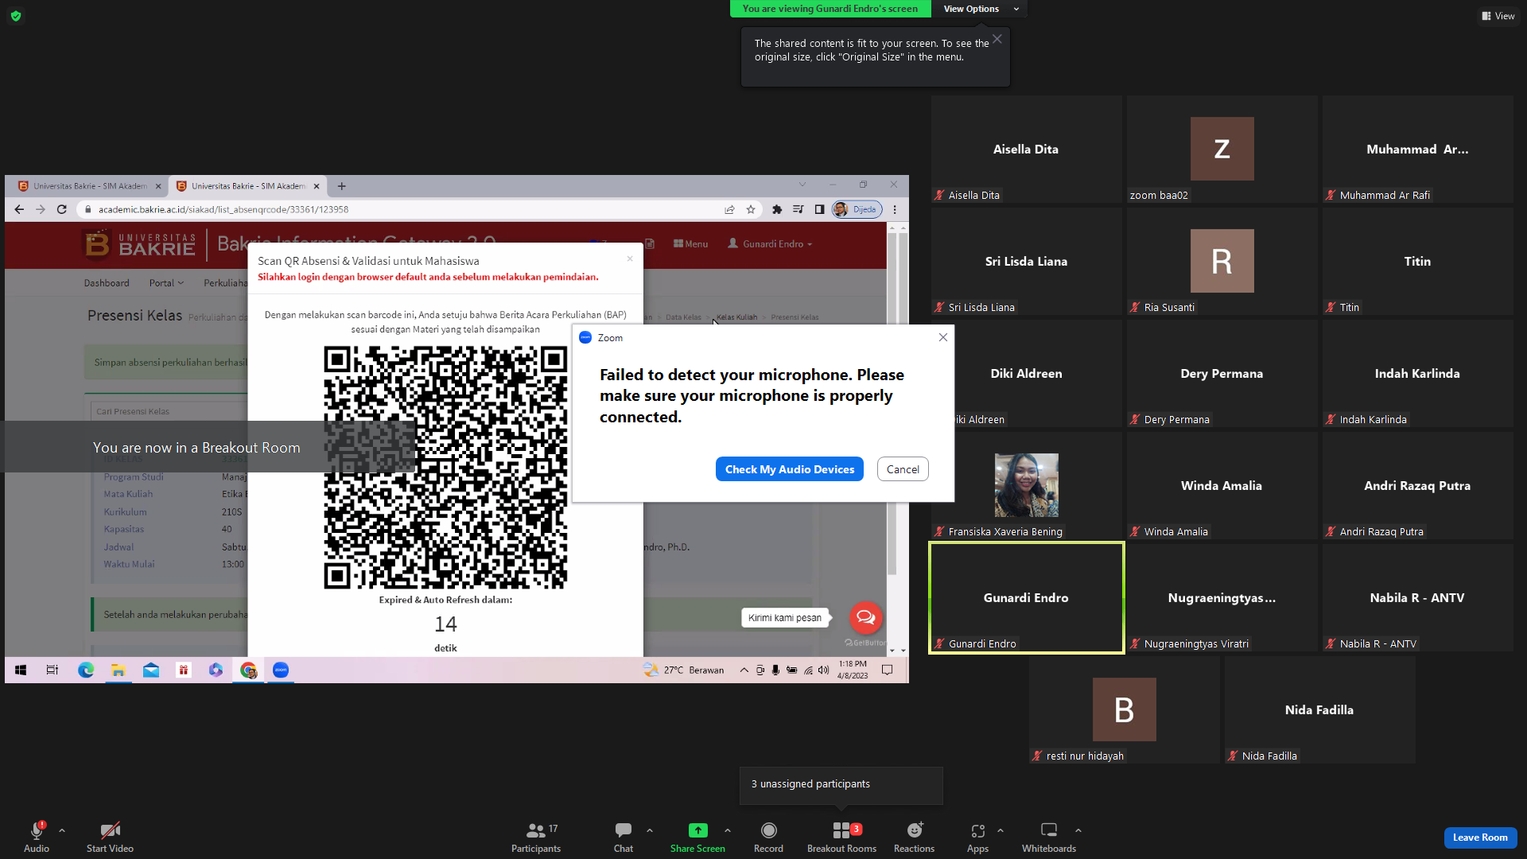Expand the Whiteboards options arrow

pos(1078,830)
